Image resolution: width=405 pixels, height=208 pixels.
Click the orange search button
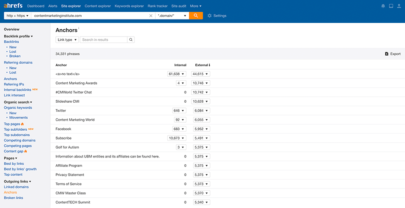pyautogui.click(x=196, y=16)
